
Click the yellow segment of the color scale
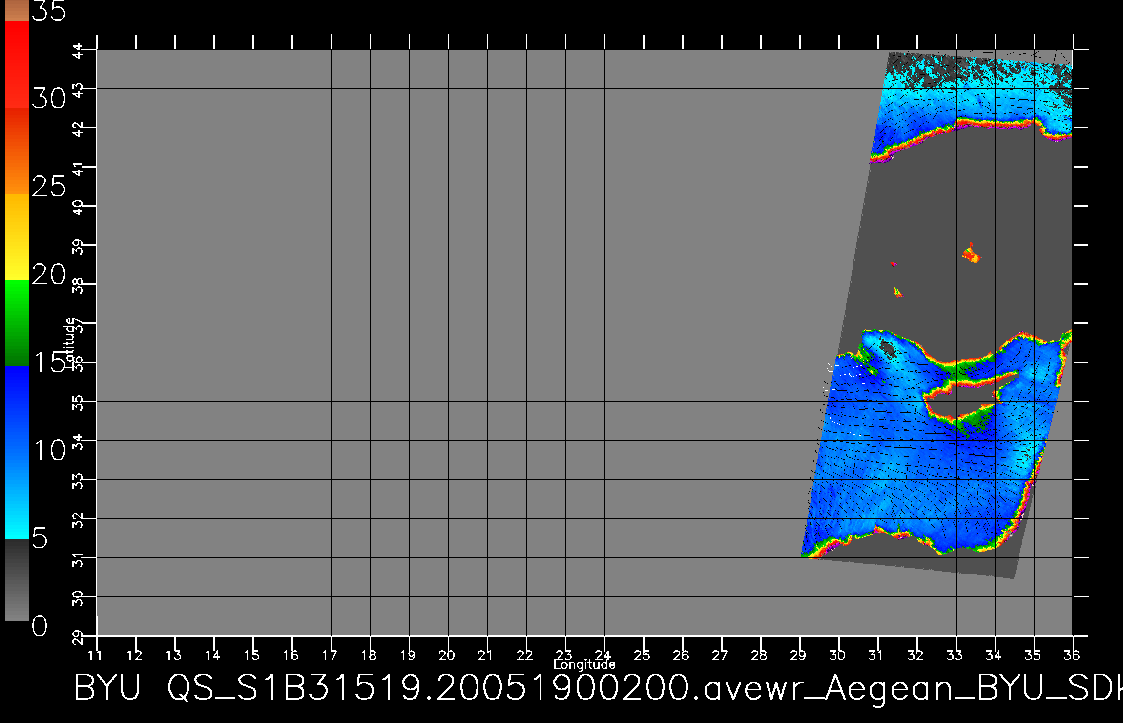click(x=17, y=237)
